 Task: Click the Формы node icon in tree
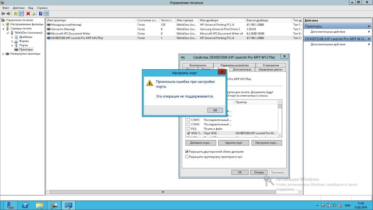coord(16,41)
